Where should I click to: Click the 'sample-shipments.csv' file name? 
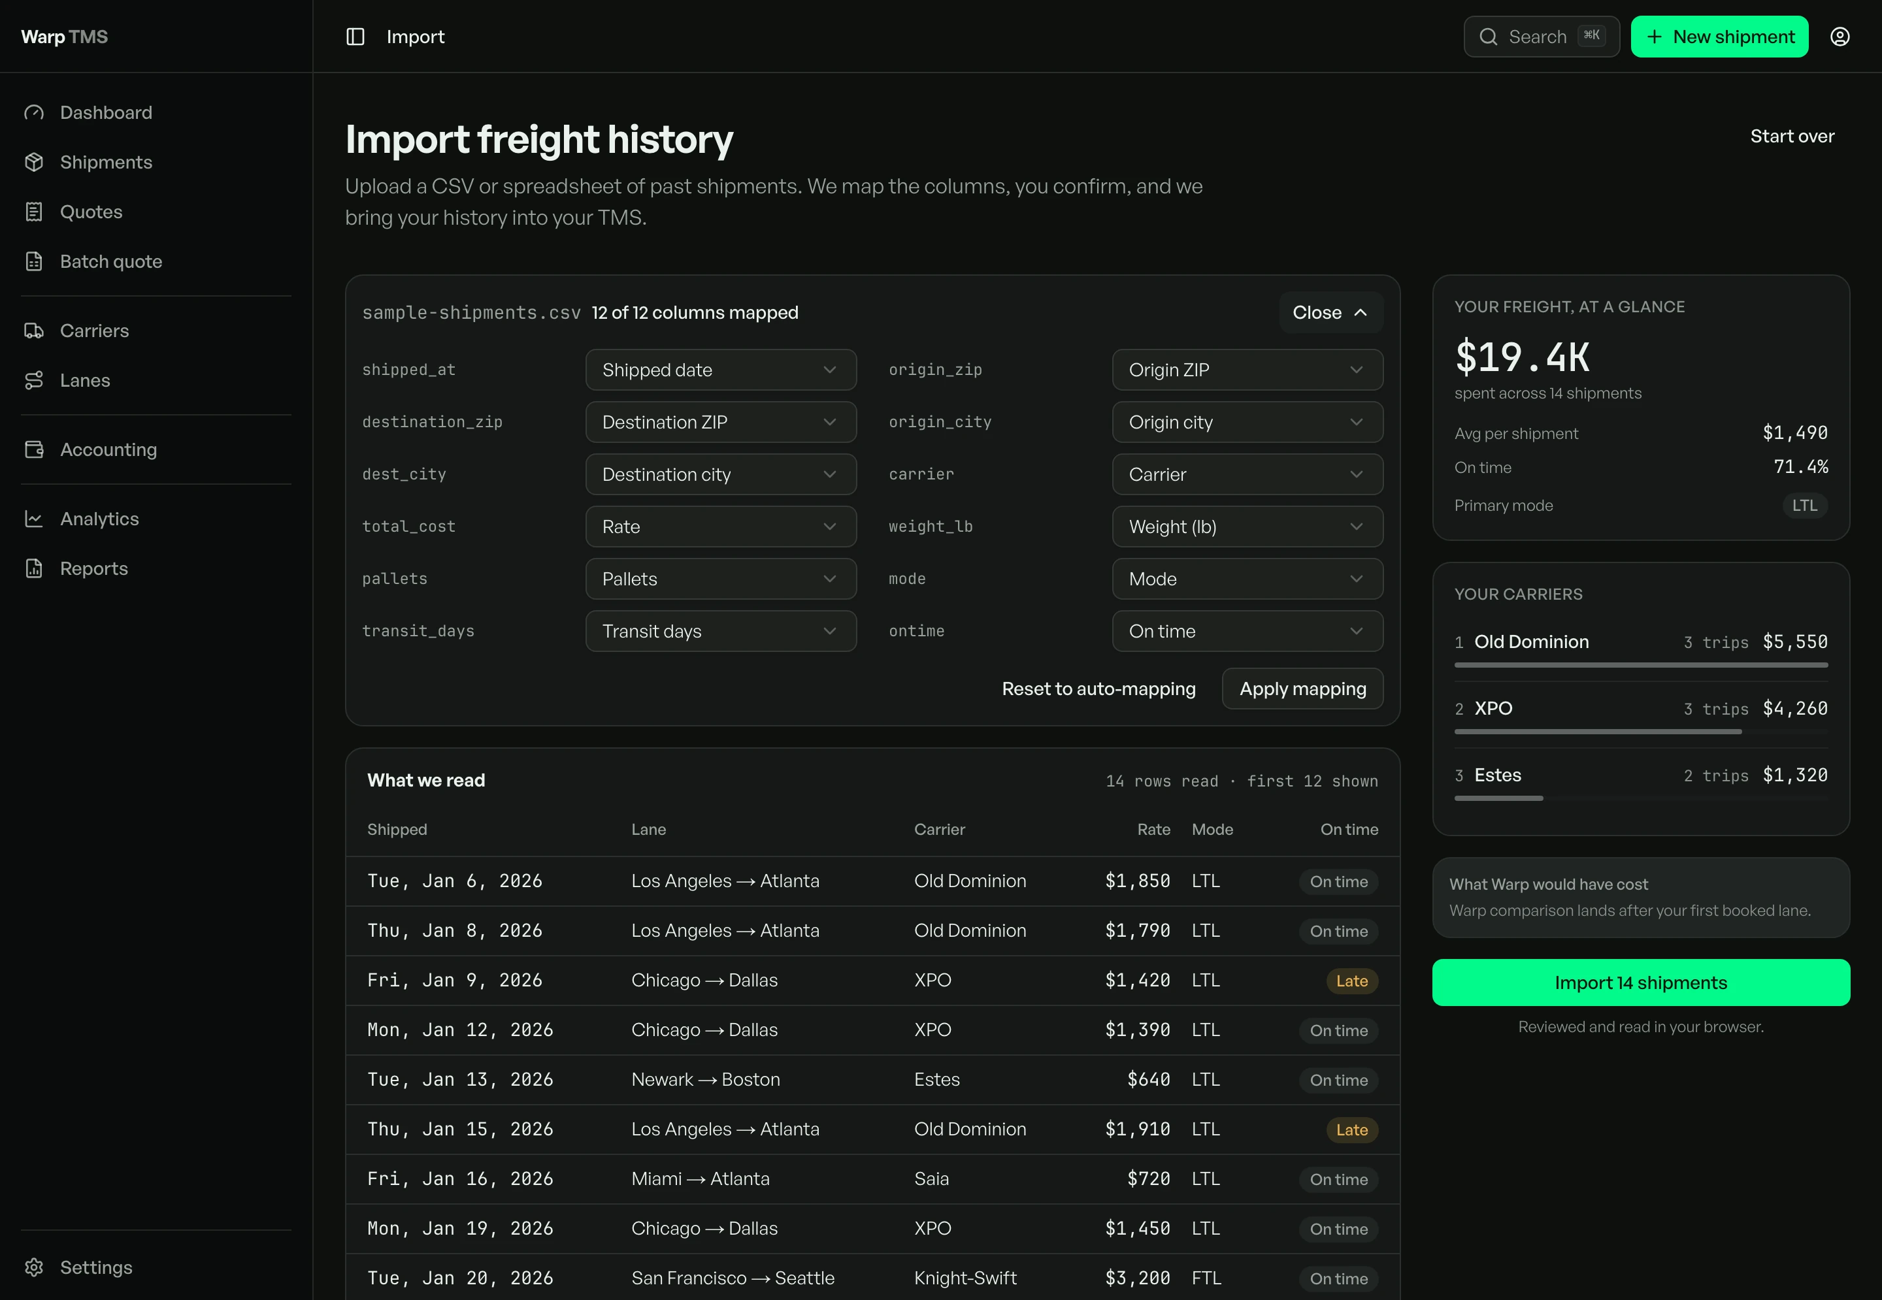point(472,313)
